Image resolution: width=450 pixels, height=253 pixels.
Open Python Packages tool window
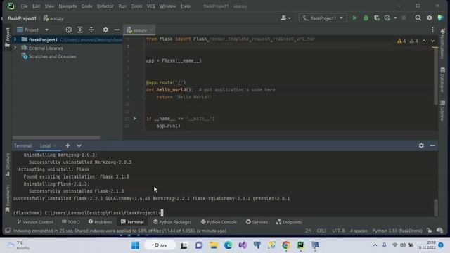click(x=172, y=222)
